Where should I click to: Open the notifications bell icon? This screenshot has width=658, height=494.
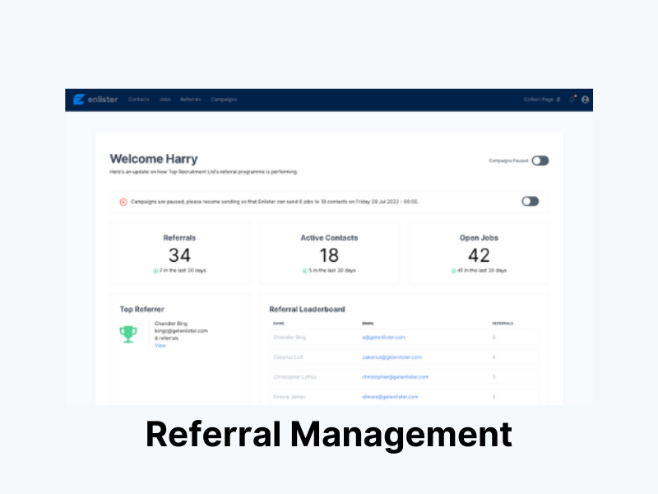click(572, 100)
